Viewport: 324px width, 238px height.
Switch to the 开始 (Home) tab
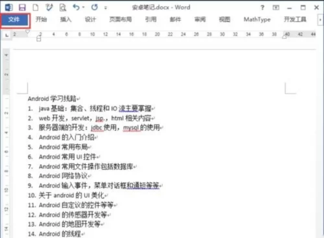41,19
